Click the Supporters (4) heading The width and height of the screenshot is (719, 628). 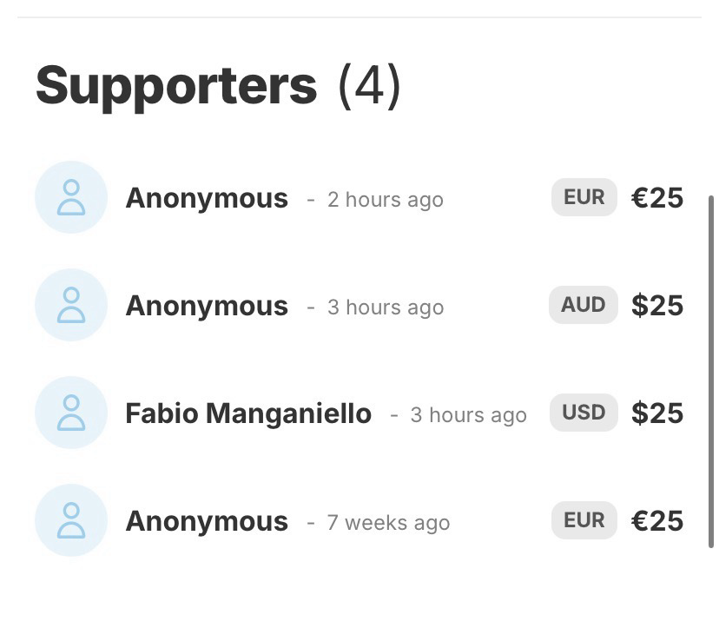point(218,86)
